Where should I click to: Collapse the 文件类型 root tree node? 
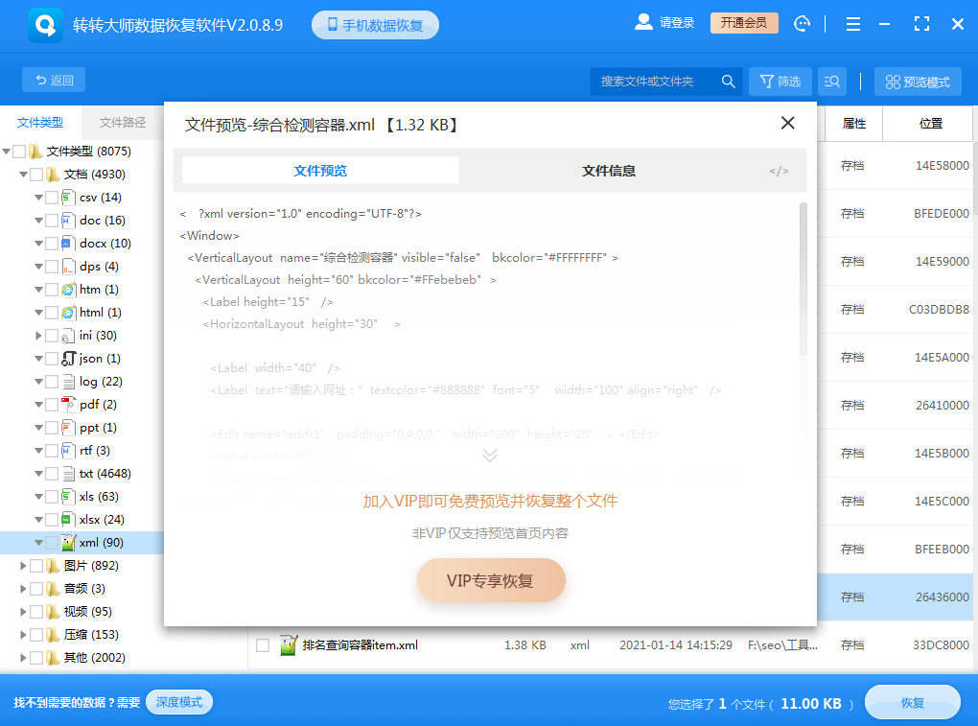7,152
